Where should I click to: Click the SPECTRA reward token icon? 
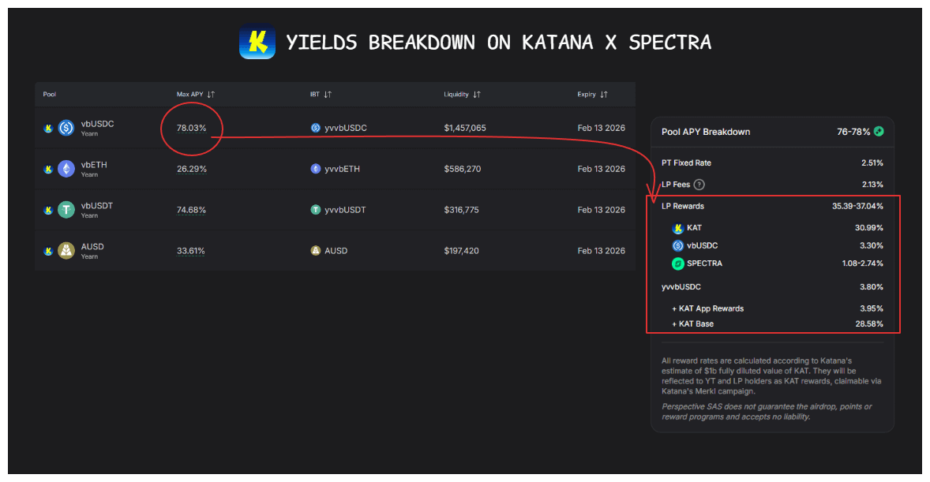pos(678,263)
